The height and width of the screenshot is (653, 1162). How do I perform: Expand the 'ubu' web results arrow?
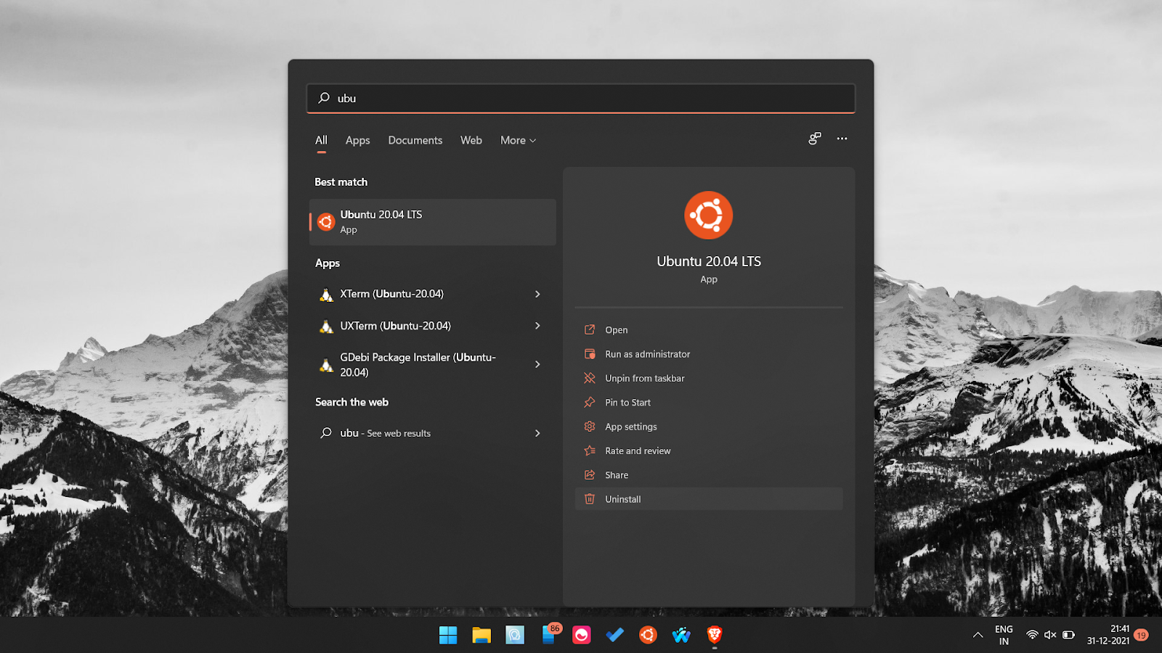pyautogui.click(x=537, y=433)
